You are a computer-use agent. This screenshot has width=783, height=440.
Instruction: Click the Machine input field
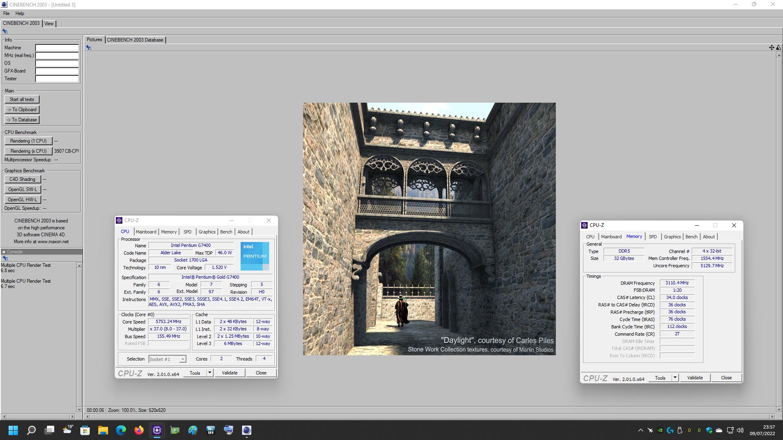coord(57,48)
